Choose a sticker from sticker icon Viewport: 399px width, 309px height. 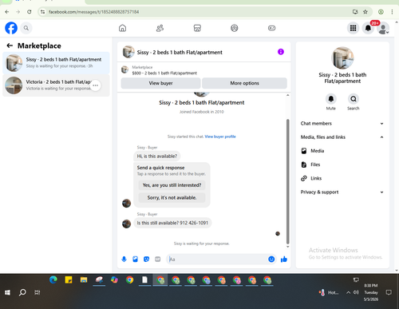click(x=146, y=259)
